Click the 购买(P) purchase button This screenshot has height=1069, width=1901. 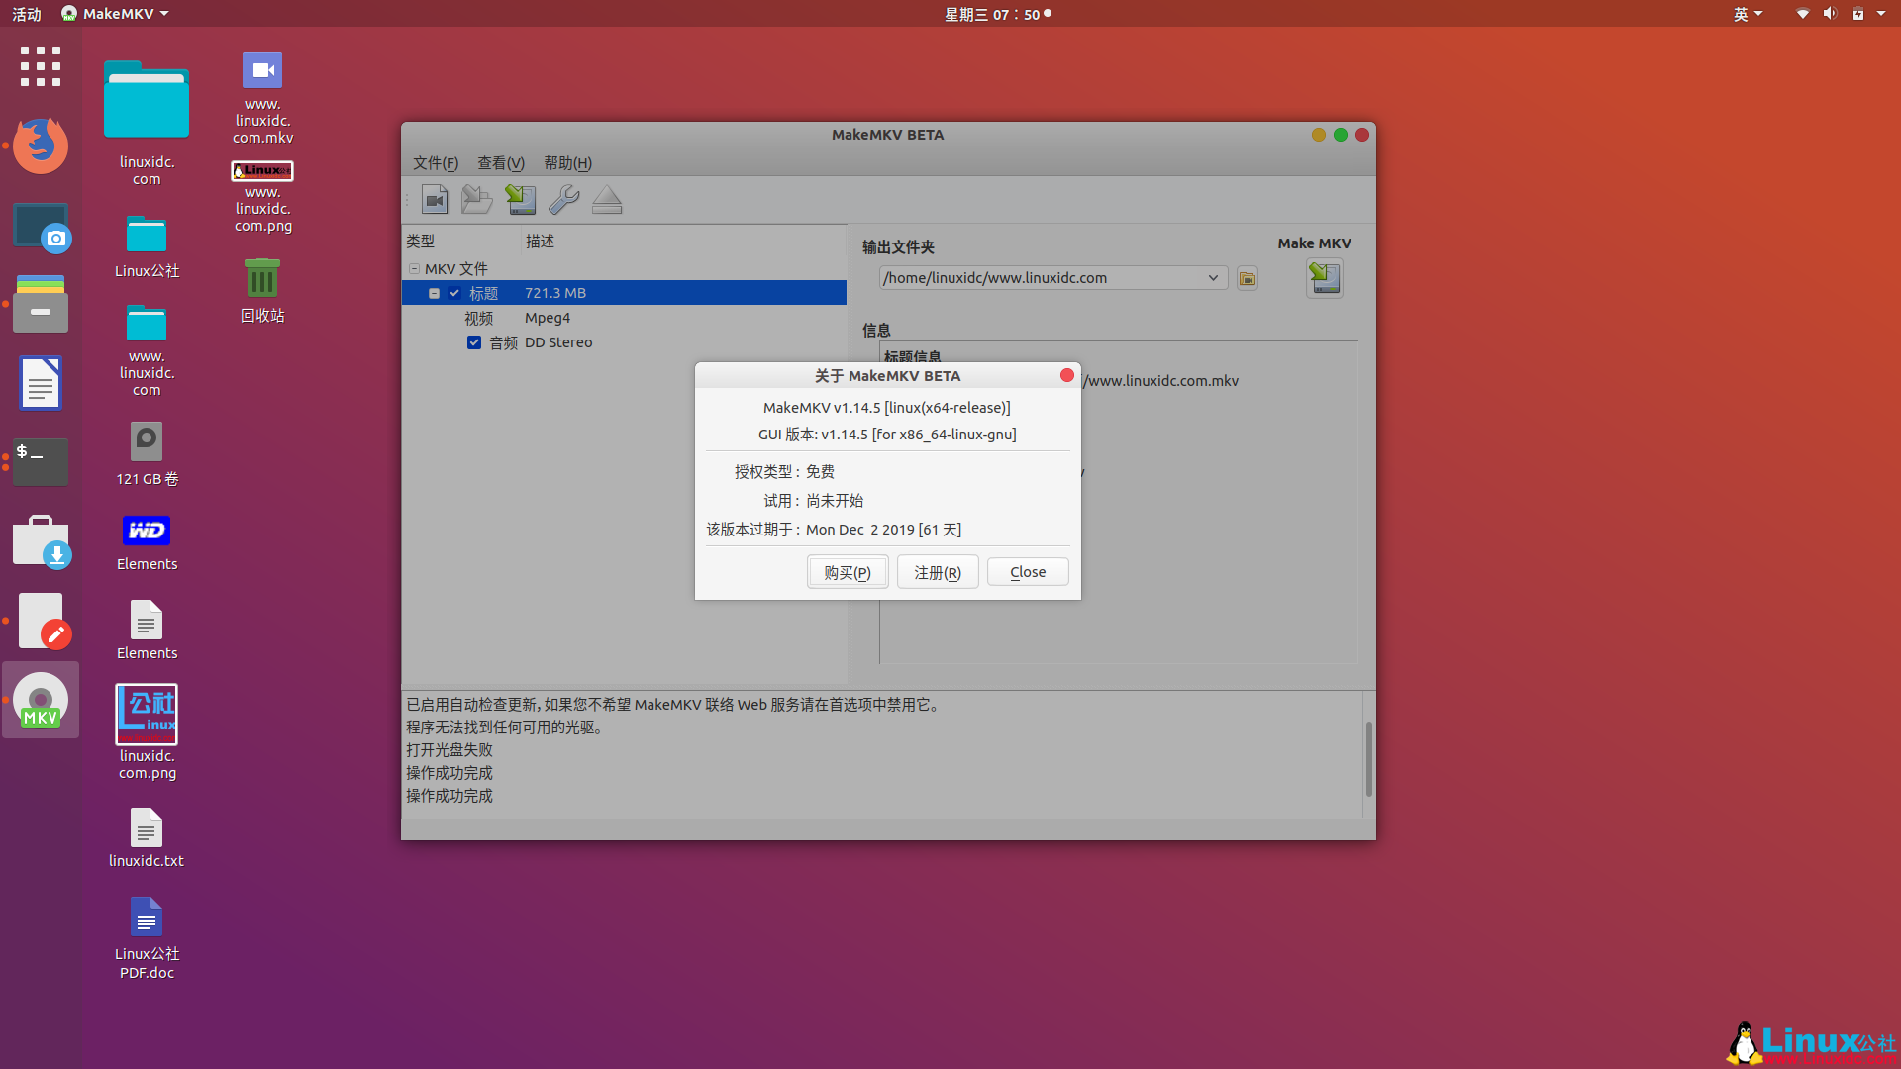[848, 572]
